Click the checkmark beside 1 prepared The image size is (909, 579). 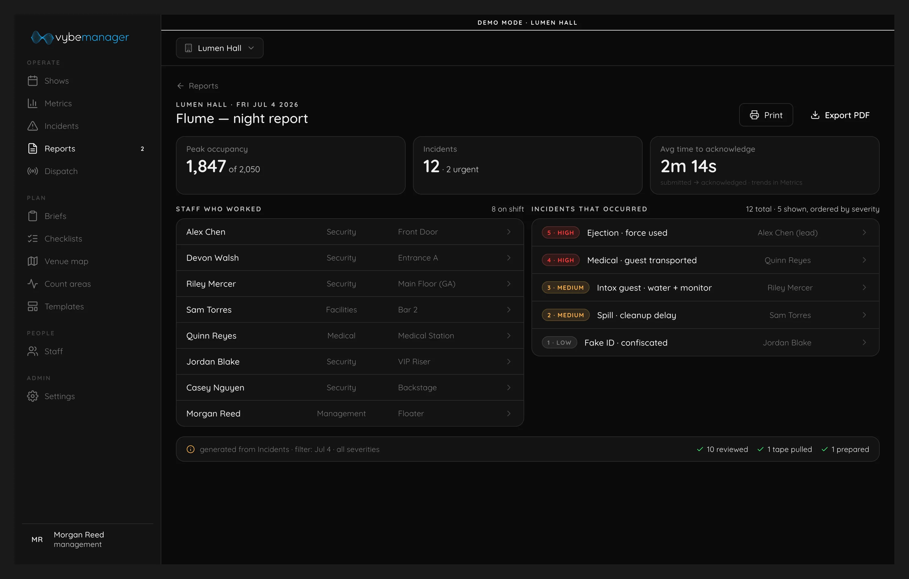(x=824, y=449)
